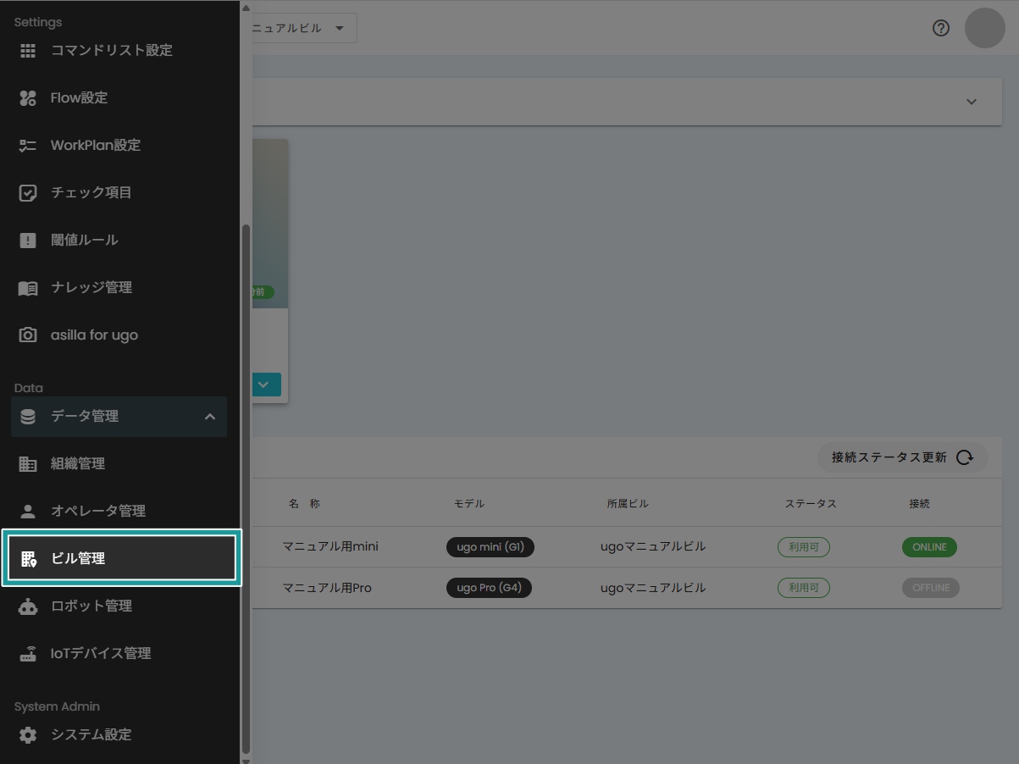The image size is (1019, 764).
Task: Click the 閾値ルール alert icon
Action: pos(28,241)
